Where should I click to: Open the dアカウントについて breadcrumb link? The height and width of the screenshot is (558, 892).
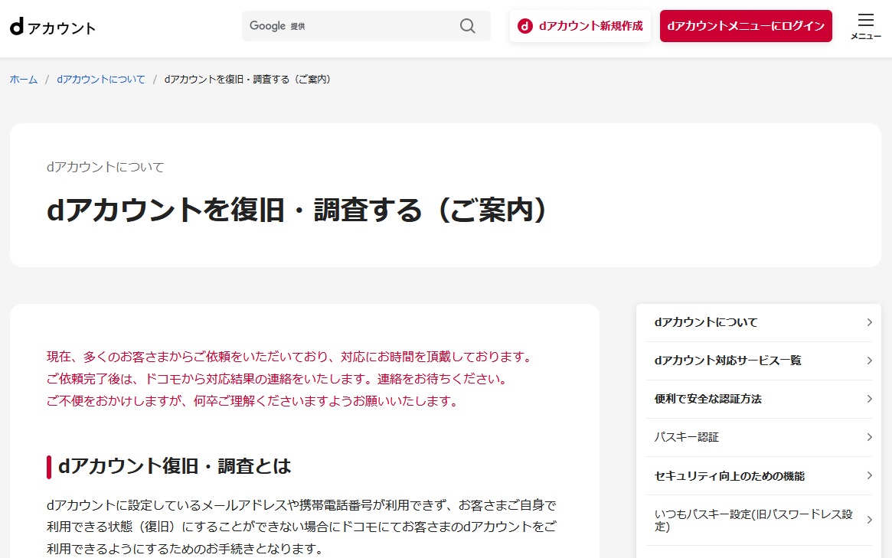[x=101, y=79]
